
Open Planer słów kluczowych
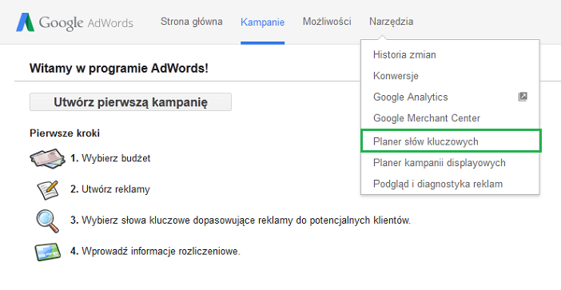tap(451, 141)
